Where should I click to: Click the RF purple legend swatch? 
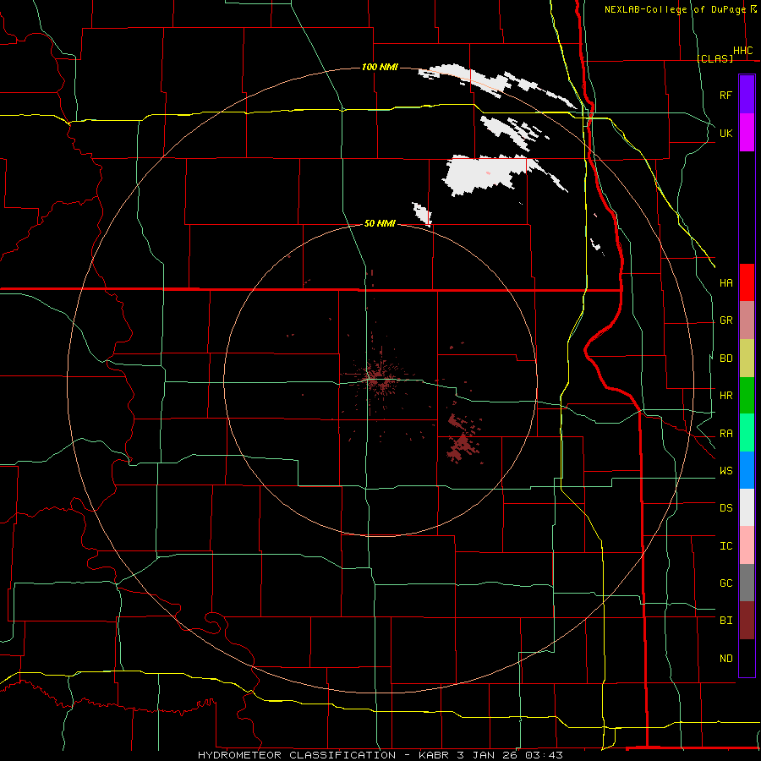click(x=747, y=95)
